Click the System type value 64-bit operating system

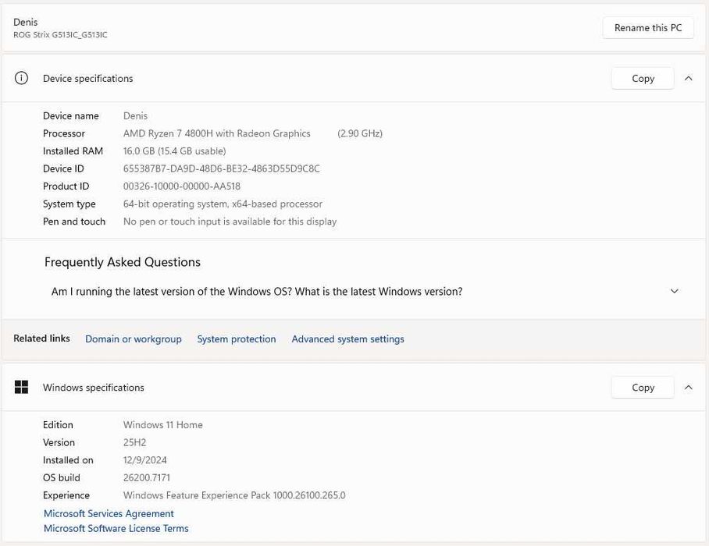(223, 204)
